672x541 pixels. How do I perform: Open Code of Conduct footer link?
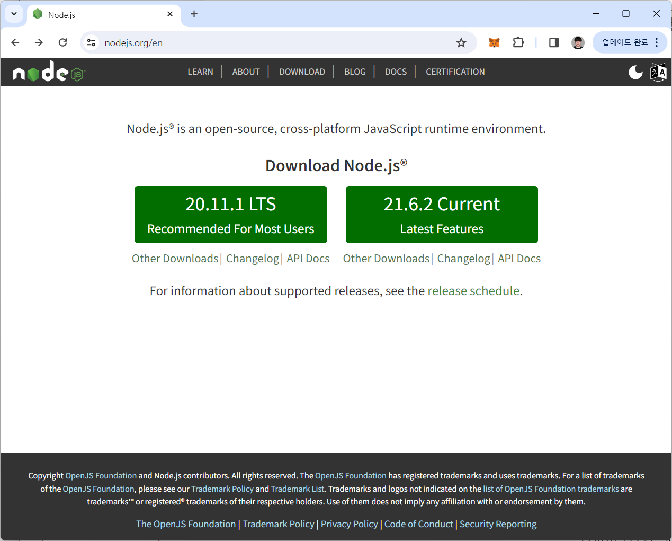click(419, 524)
